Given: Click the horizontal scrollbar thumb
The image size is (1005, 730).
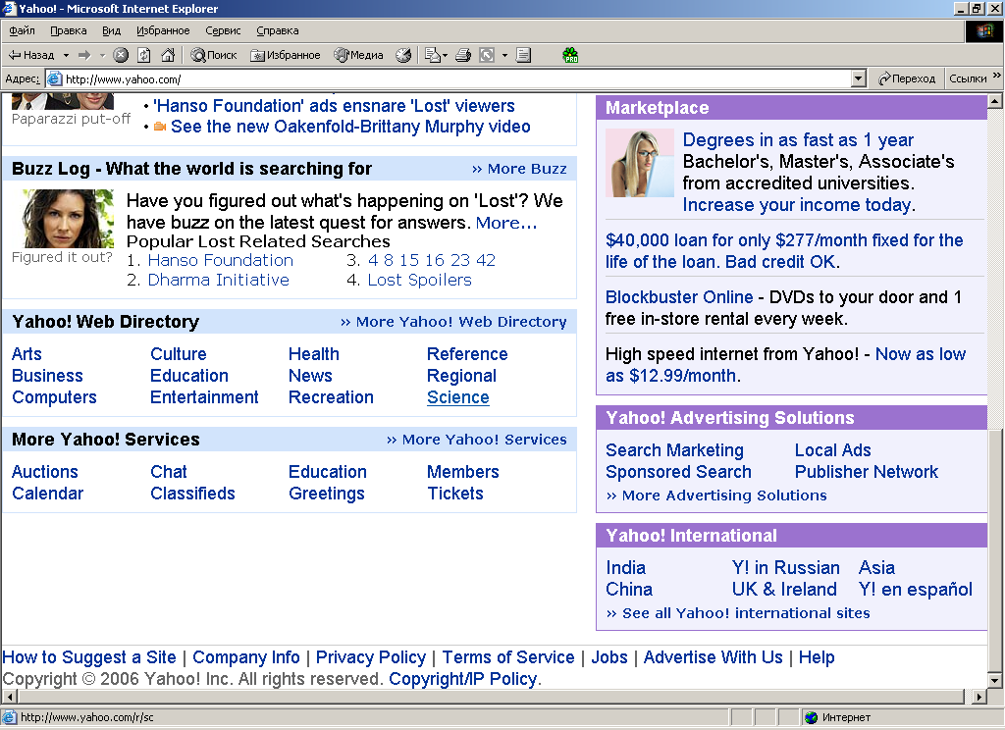Looking at the screenshot, I should click(491, 697).
